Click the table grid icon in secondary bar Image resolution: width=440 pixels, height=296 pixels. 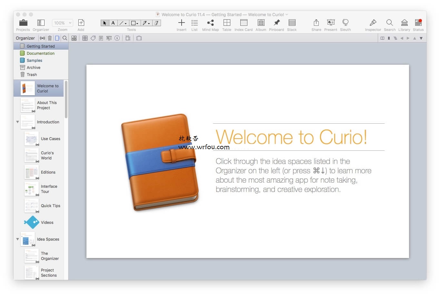[x=85, y=38]
